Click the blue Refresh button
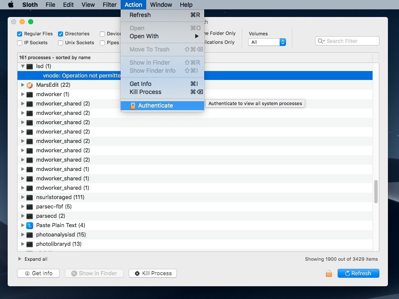This screenshot has height=299, width=399. (x=358, y=273)
